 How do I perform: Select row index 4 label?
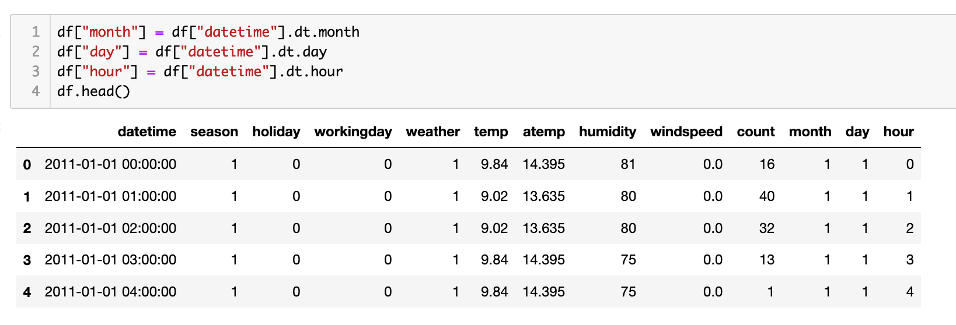tap(27, 292)
